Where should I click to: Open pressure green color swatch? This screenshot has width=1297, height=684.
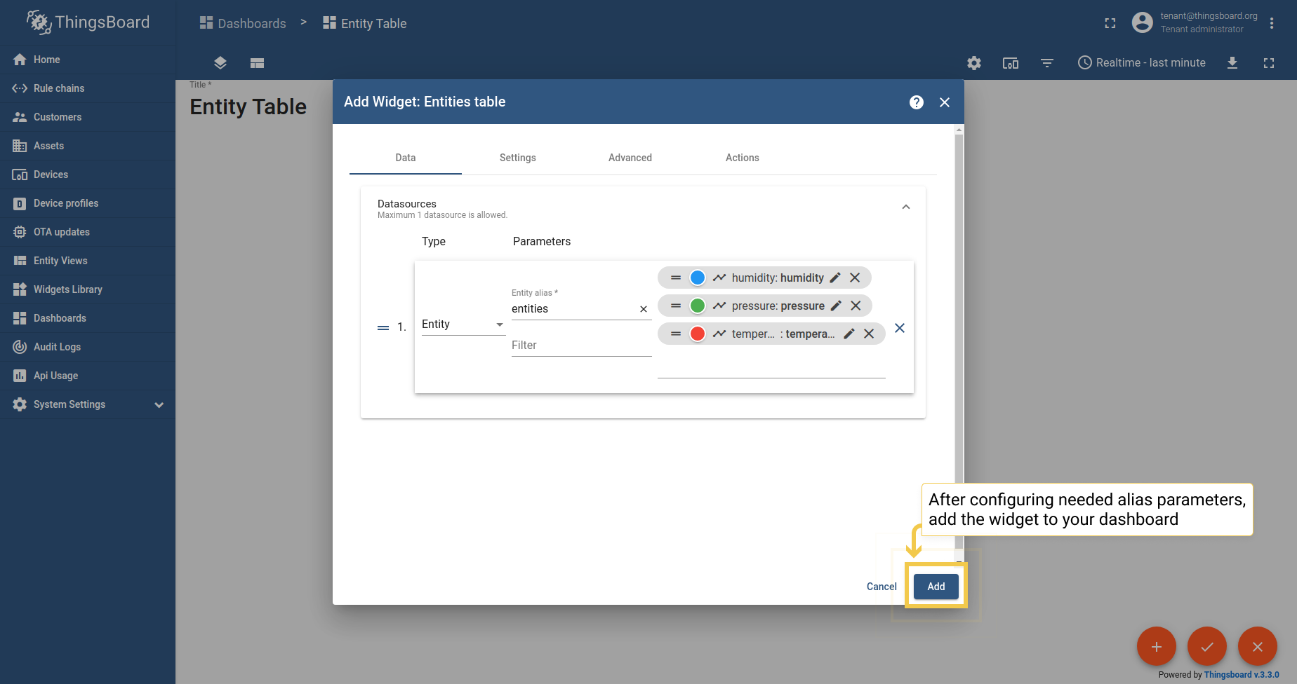(698, 306)
